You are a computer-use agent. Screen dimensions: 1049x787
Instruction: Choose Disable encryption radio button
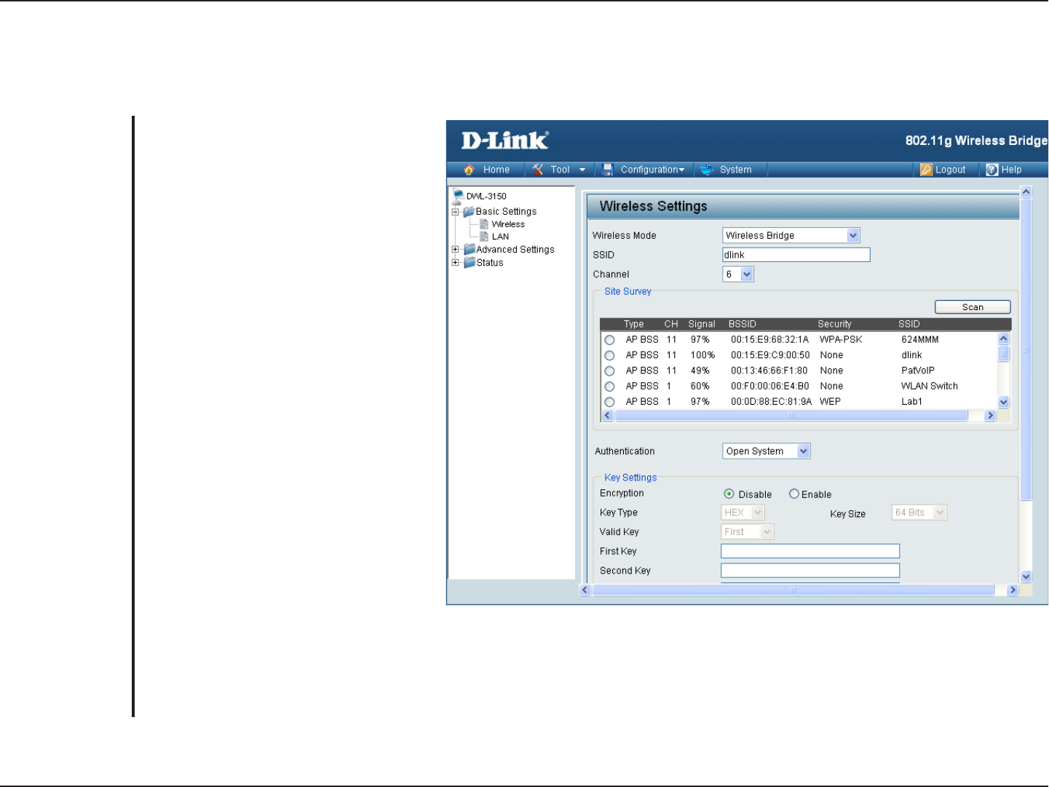point(729,494)
